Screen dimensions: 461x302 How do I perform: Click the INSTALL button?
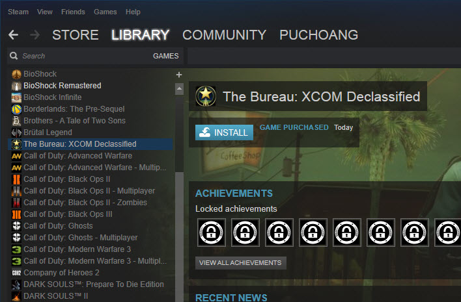(225, 132)
